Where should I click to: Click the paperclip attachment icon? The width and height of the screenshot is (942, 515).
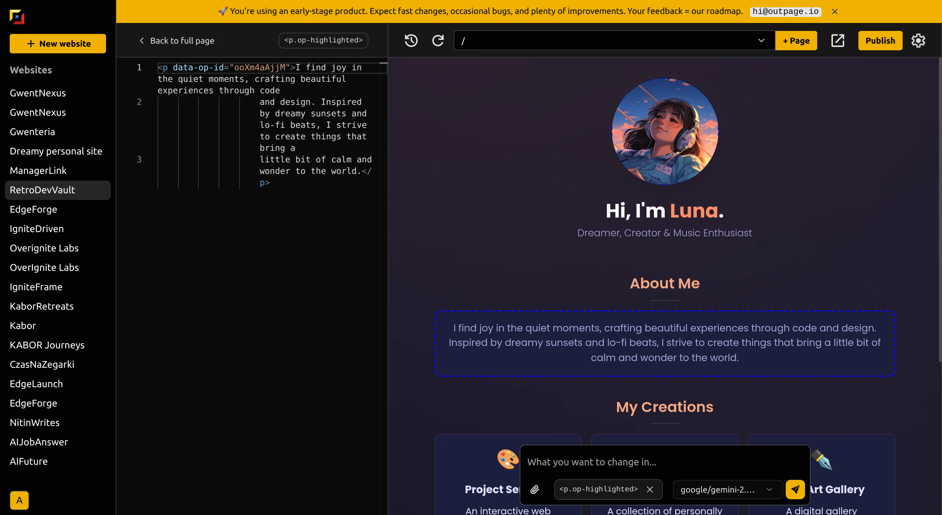tap(535, 489)
